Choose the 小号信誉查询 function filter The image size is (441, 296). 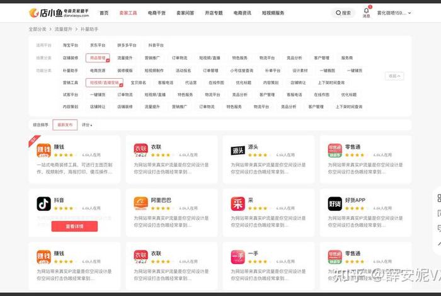click(242, 71)
